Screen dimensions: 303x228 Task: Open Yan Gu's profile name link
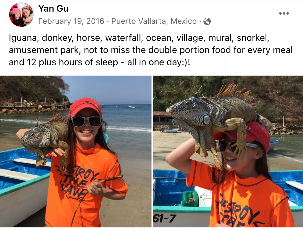[x=53, y=9]
